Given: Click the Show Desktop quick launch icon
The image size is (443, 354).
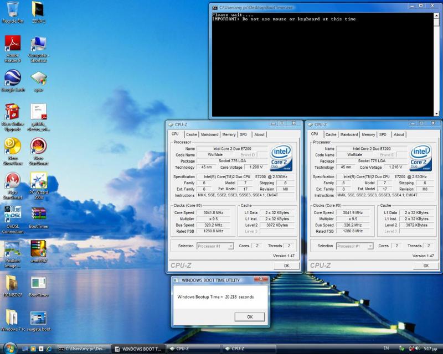Looking at the screenshot, I should (25, 349).
